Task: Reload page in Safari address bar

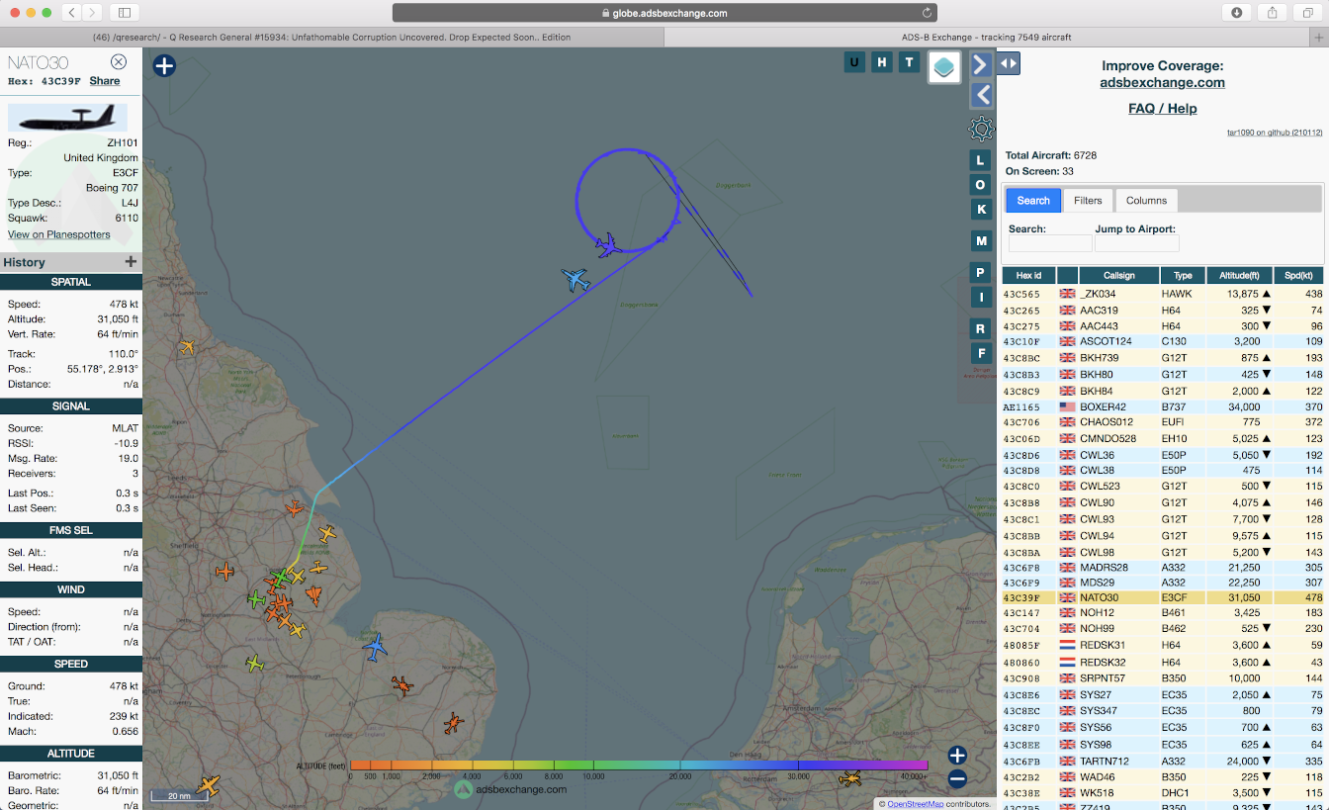Action: 927,13
